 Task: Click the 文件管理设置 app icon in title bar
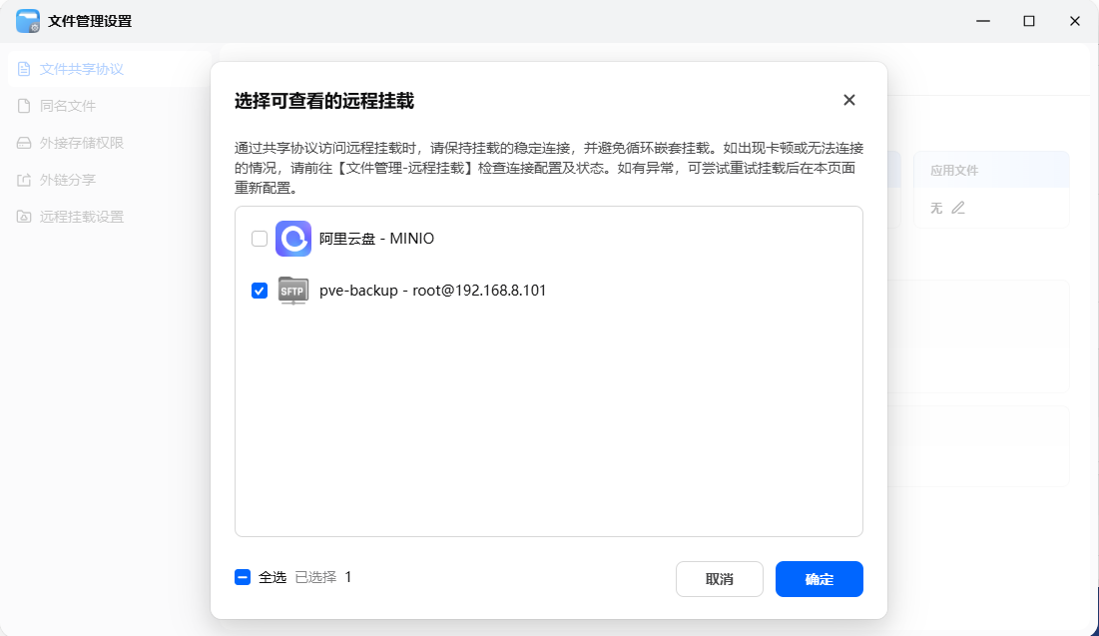coord(28,21)
